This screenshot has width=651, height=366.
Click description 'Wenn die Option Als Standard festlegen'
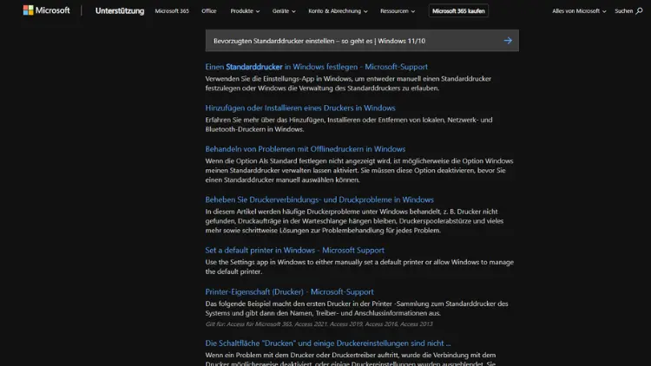[359, 170]
